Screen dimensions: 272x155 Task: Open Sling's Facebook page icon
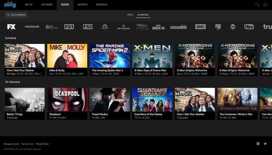[258, 144]
